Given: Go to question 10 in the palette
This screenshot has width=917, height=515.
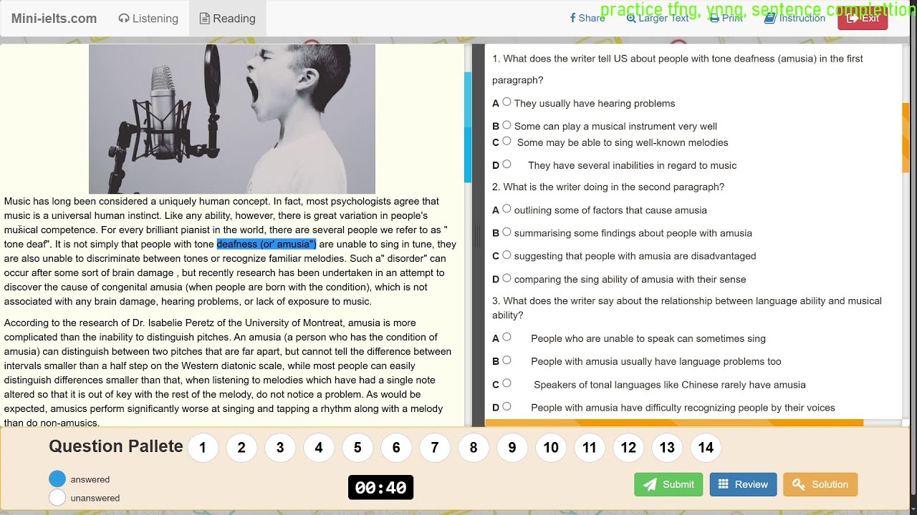Looking at the screenshot, I should click(x=551, y=448).
